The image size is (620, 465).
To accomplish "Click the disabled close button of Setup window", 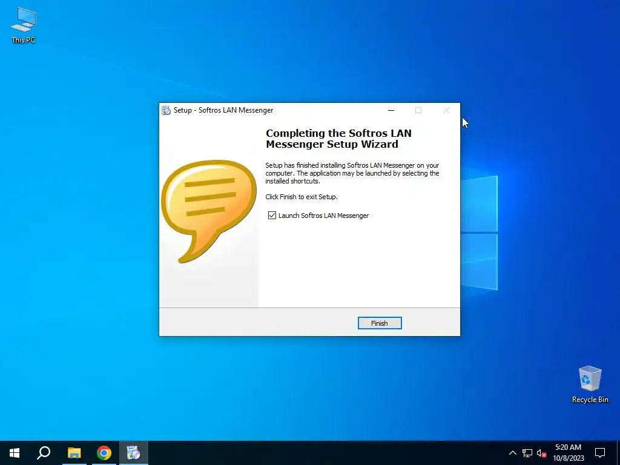I will [x=446, y=110].
